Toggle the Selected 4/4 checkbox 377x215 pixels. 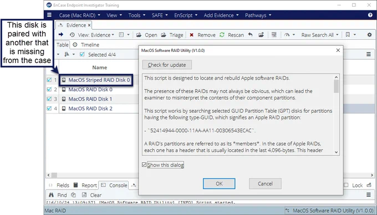82,54
